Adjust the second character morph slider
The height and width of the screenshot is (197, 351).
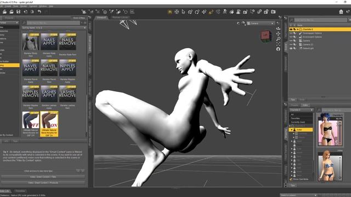[339, 167]
